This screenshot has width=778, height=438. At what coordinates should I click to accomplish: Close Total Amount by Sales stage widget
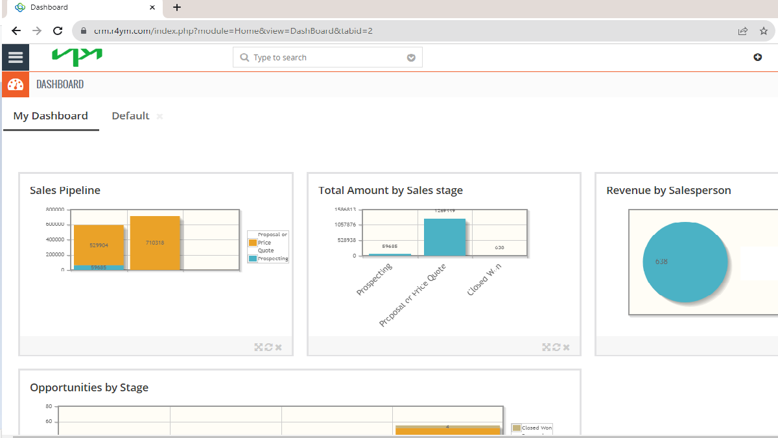click(x=567, y=347)
